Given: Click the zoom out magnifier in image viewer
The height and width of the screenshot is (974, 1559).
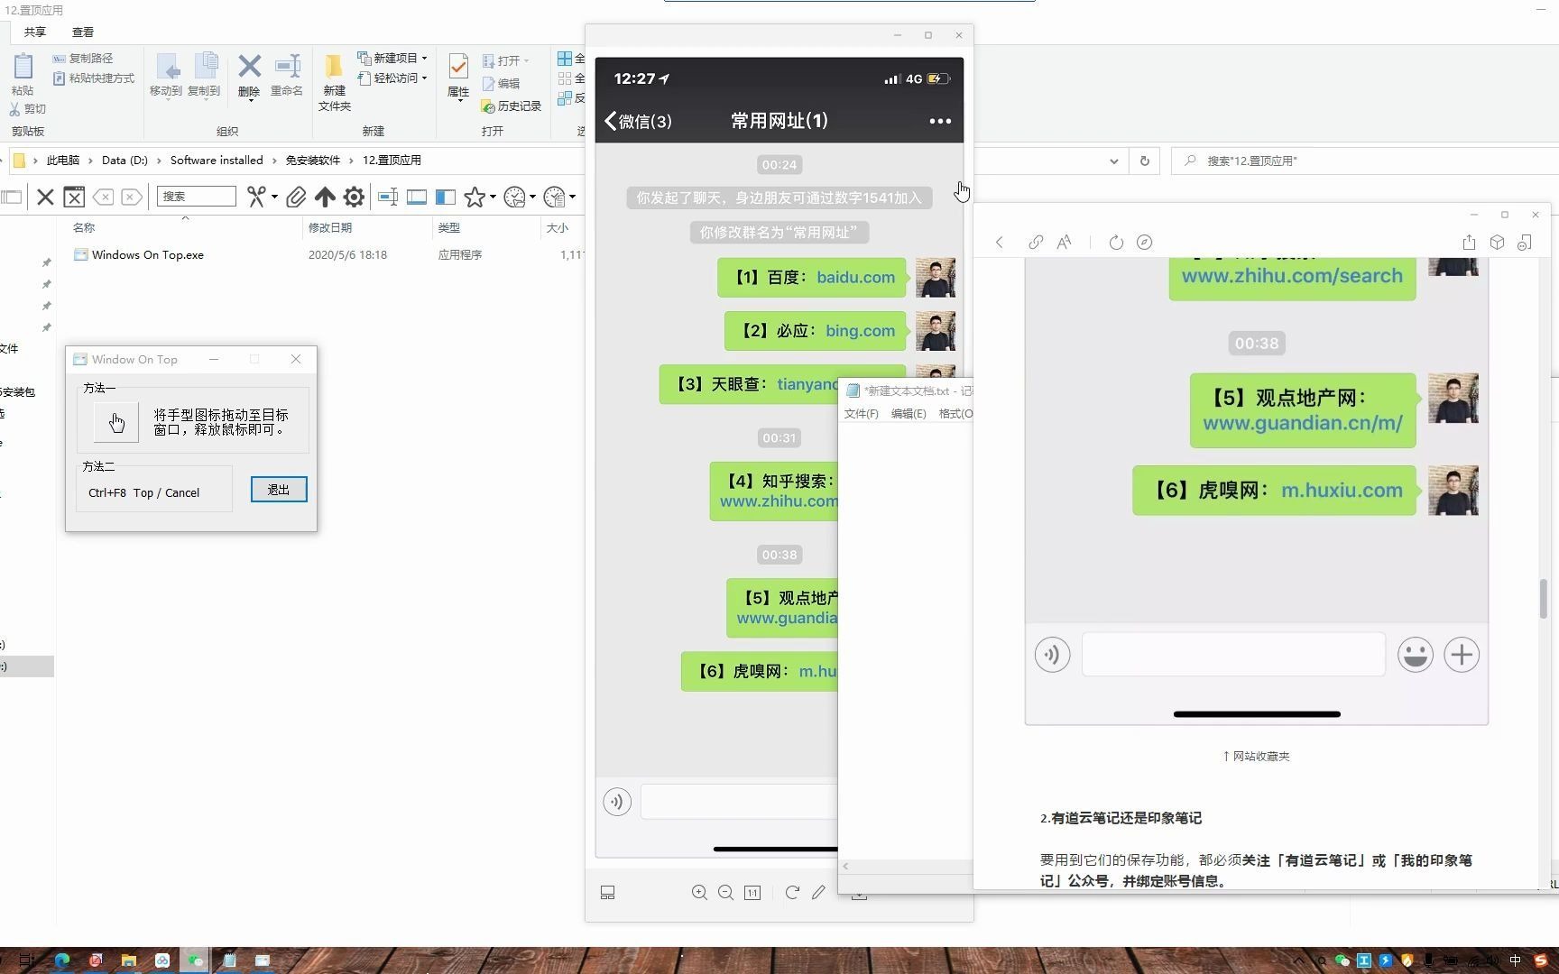Looking at the screenshot, I should 725,893.
